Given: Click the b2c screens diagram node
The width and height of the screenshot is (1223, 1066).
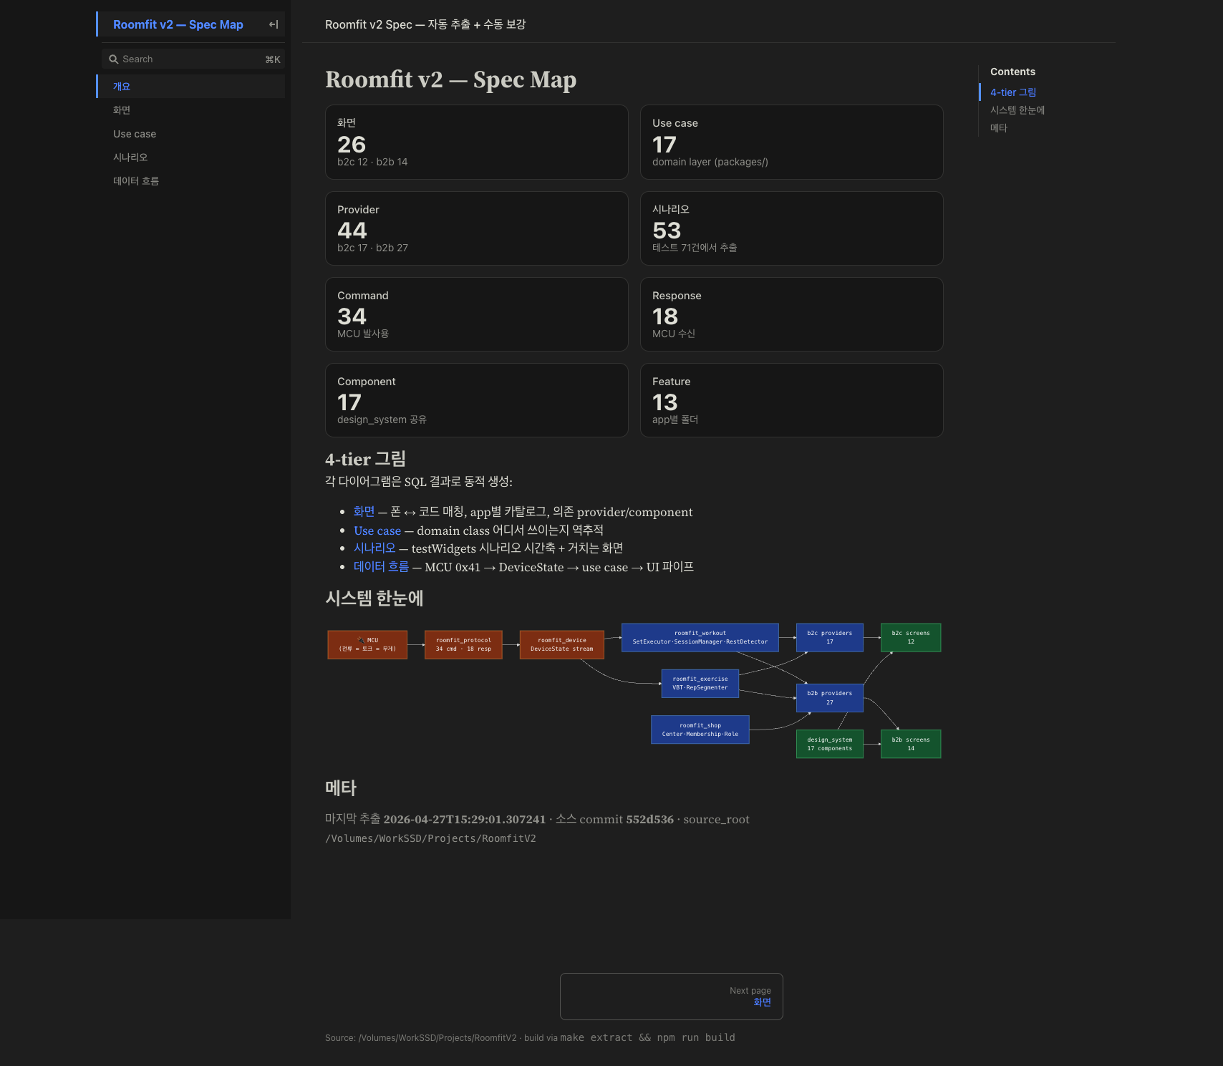Looking at the screenshot, I should 910,637.
